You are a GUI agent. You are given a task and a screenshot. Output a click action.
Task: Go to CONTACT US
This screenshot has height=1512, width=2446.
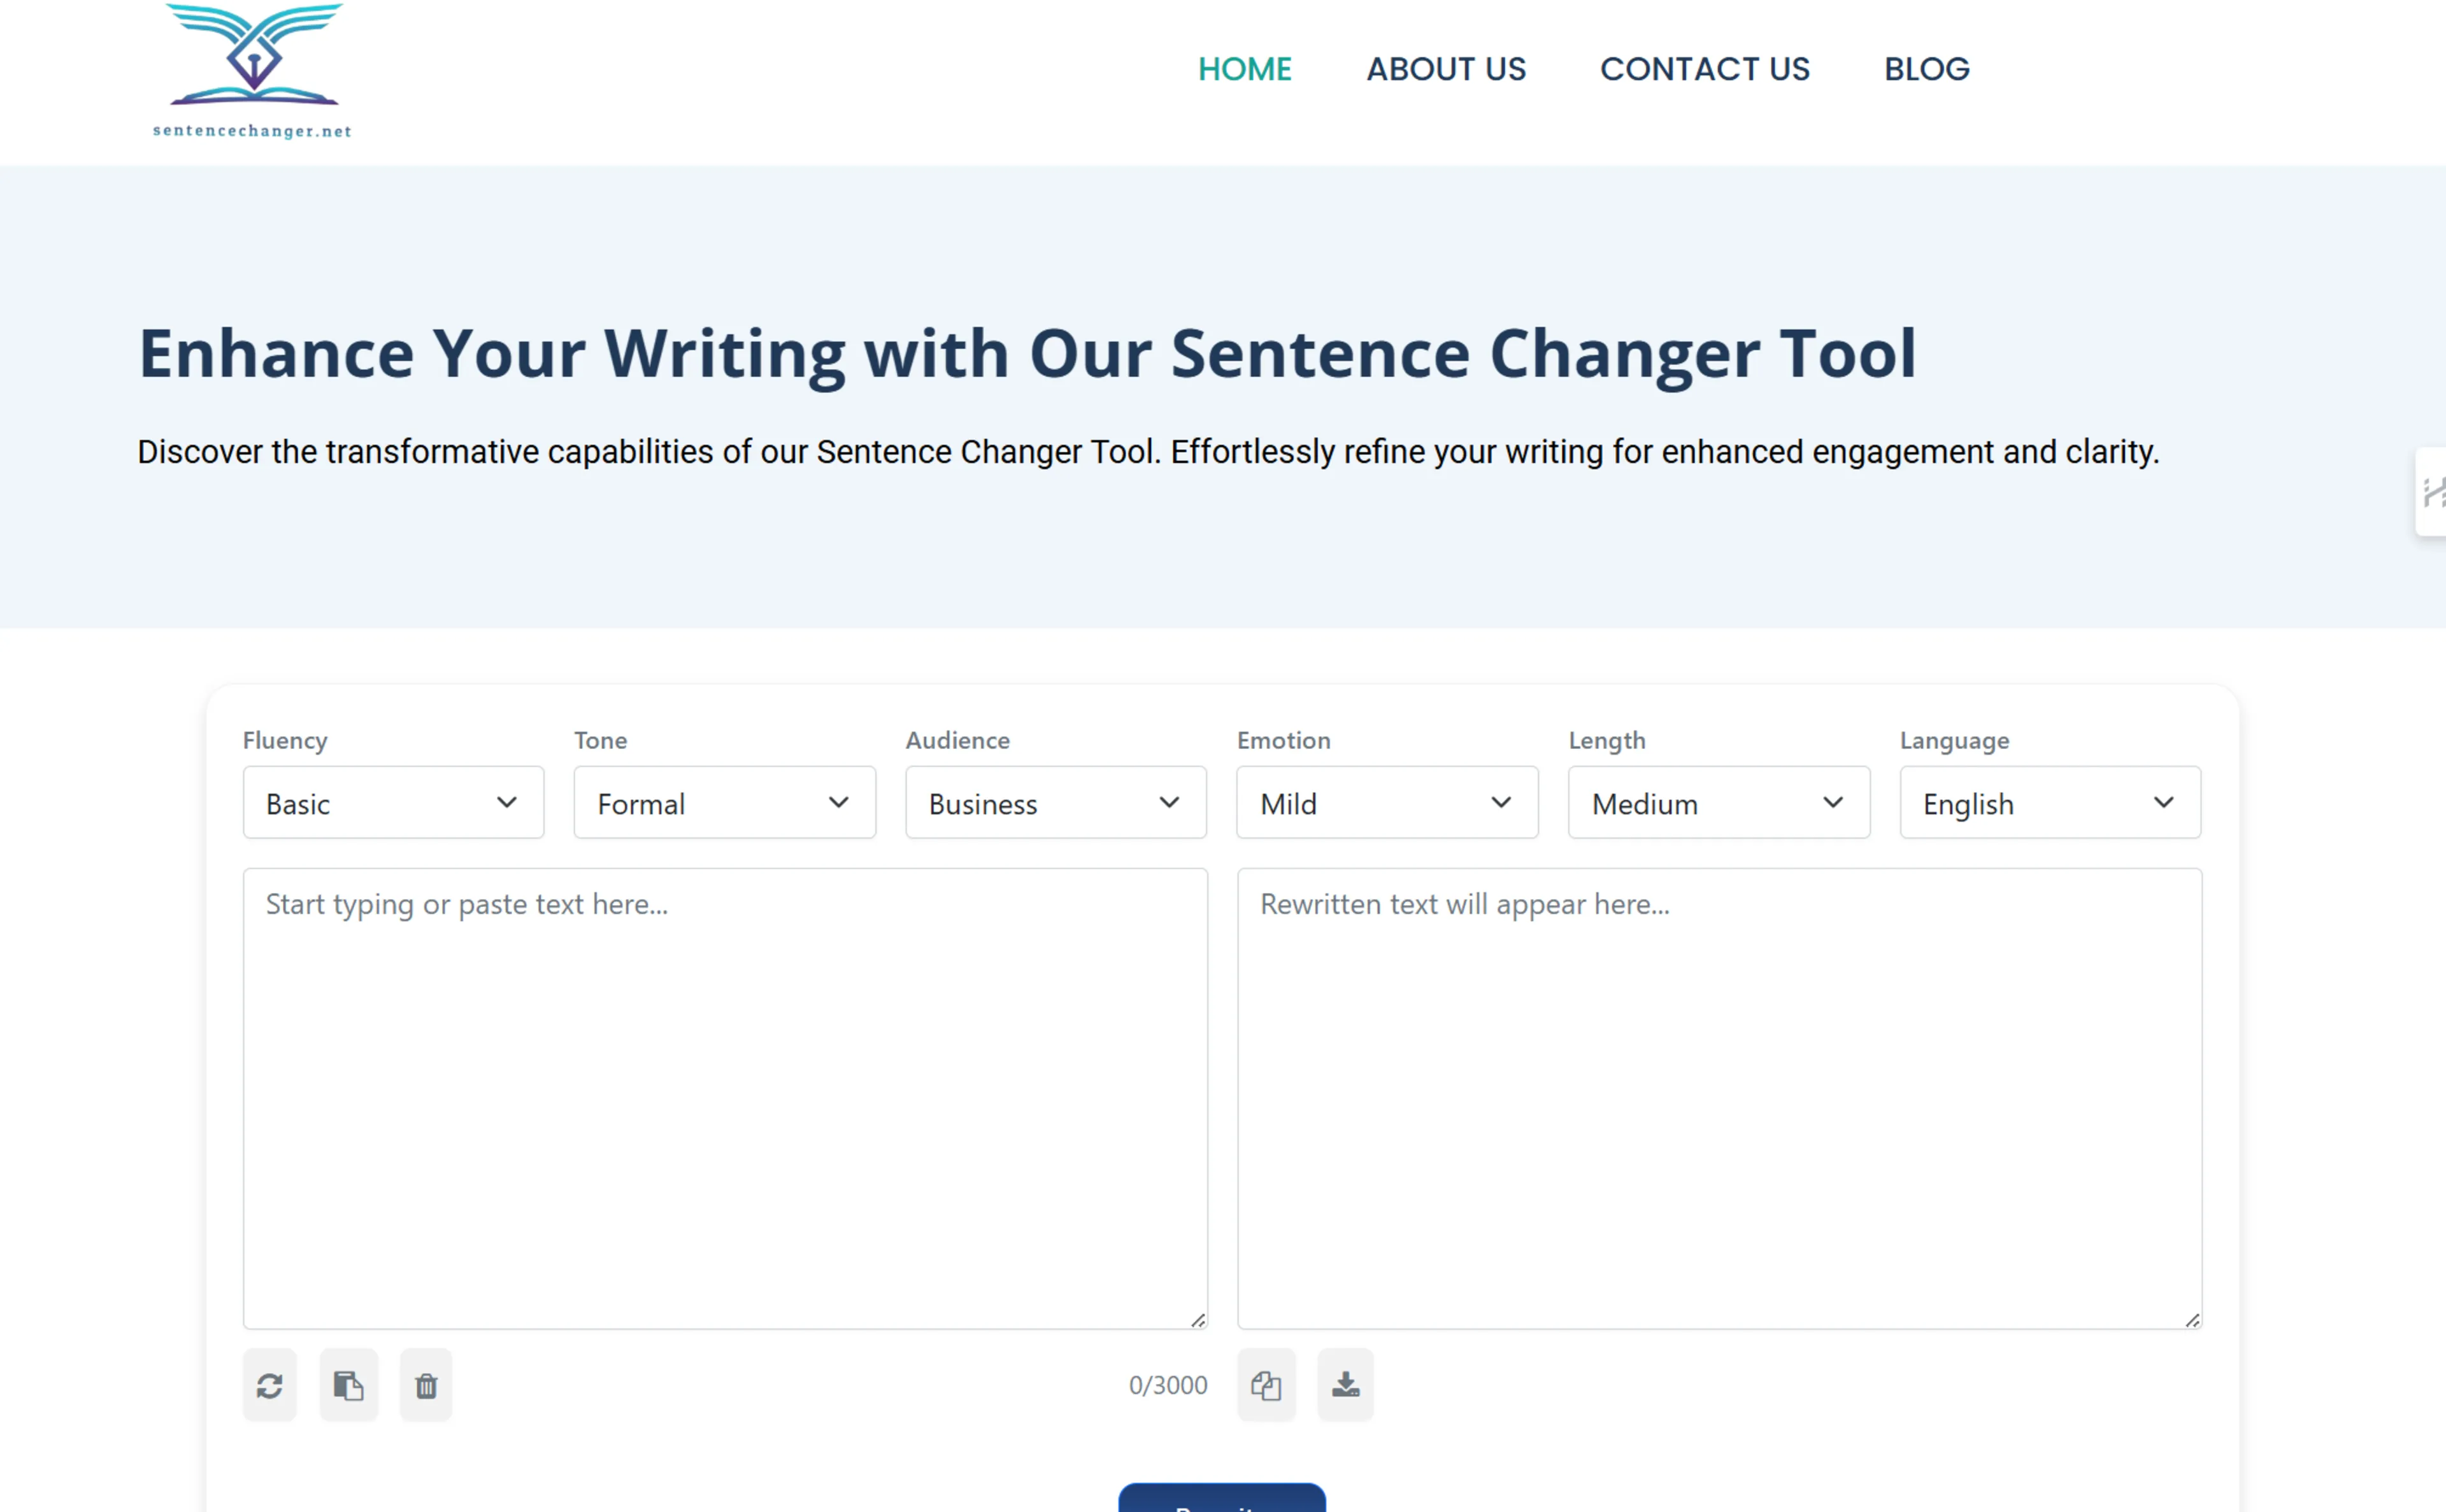(1705, 68)
